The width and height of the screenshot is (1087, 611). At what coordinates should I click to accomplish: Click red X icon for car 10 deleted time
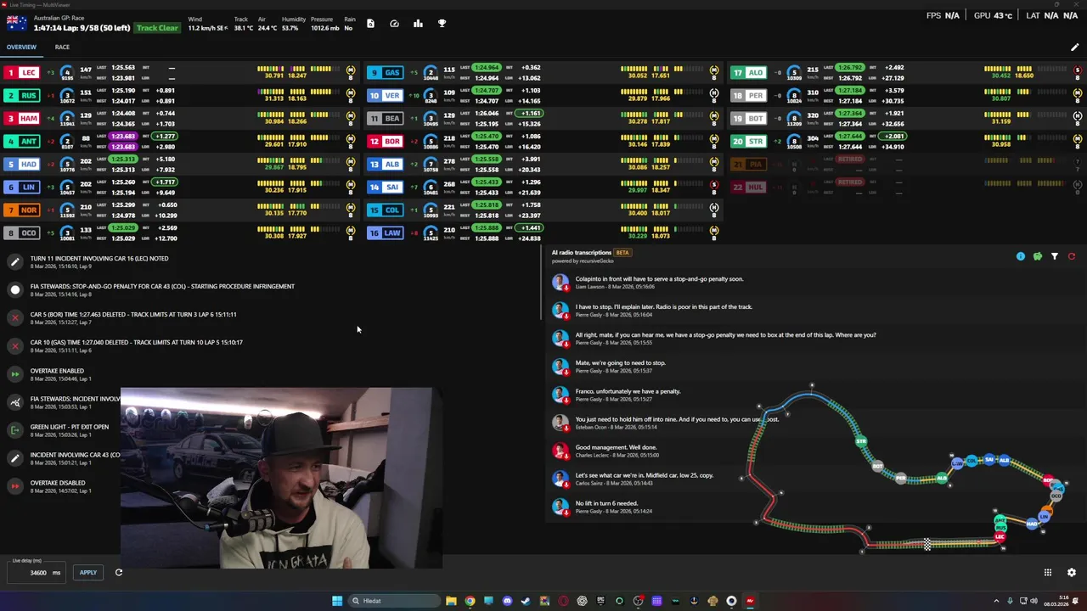14,346
